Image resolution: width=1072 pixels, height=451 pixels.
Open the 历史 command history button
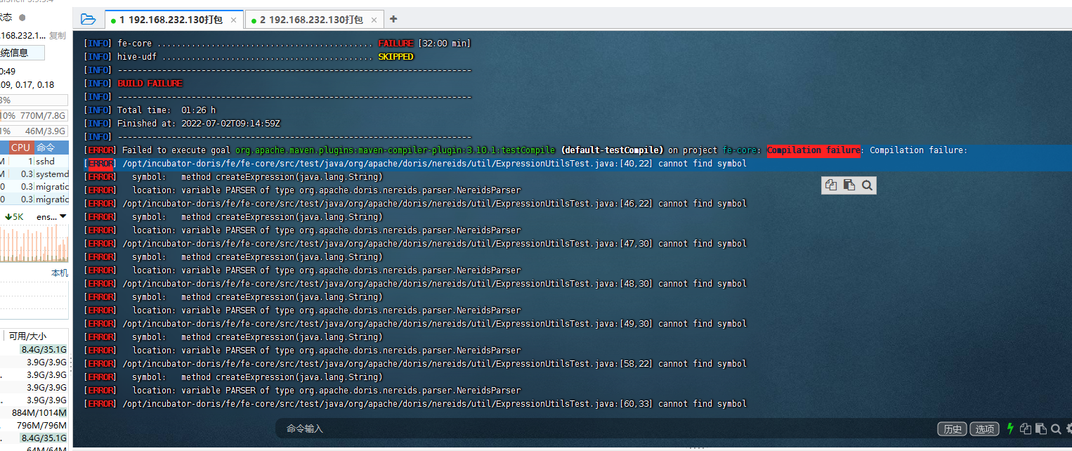[x=952, y=429]
